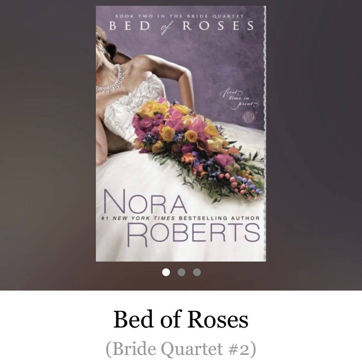
Task: Click the cover's 'BED of ROSES' title text
Action: pyautogui.click(x=181, y=26)
